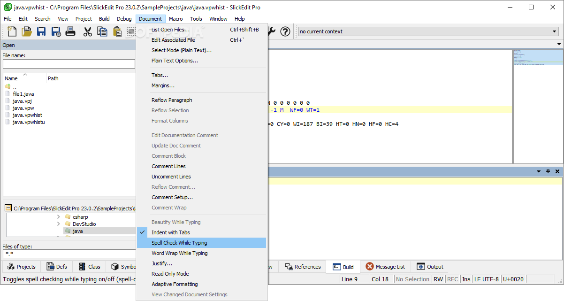Open the Tabs... settings entry

[x=201, y=75]
